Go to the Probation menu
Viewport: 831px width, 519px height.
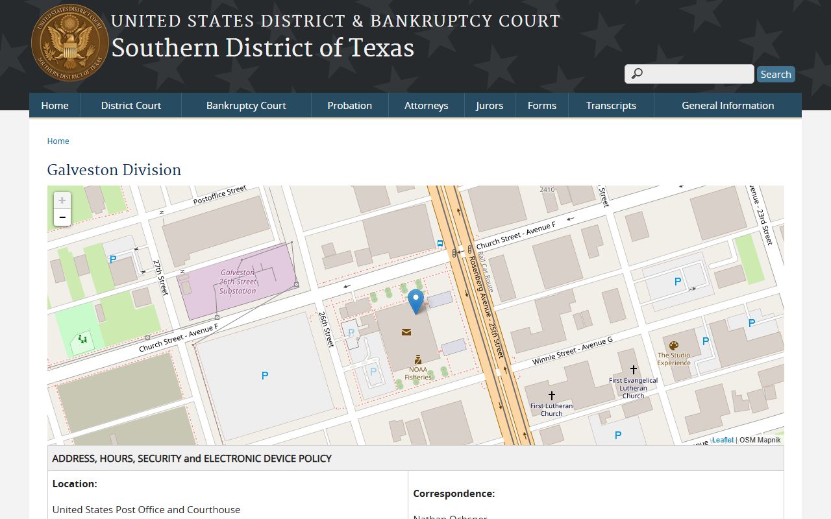pyautogui.click(x=350, y=106)
